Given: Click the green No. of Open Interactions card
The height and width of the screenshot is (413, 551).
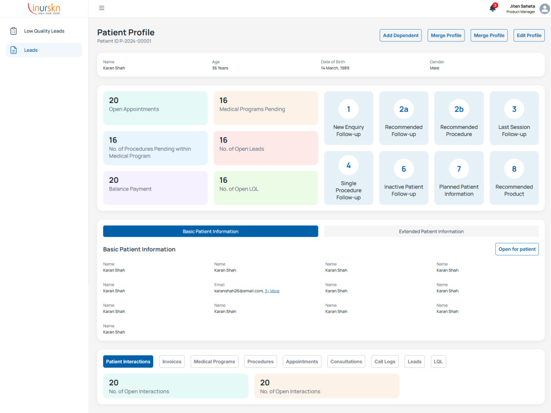Looking at the screenshot, I should pos(176,386).
